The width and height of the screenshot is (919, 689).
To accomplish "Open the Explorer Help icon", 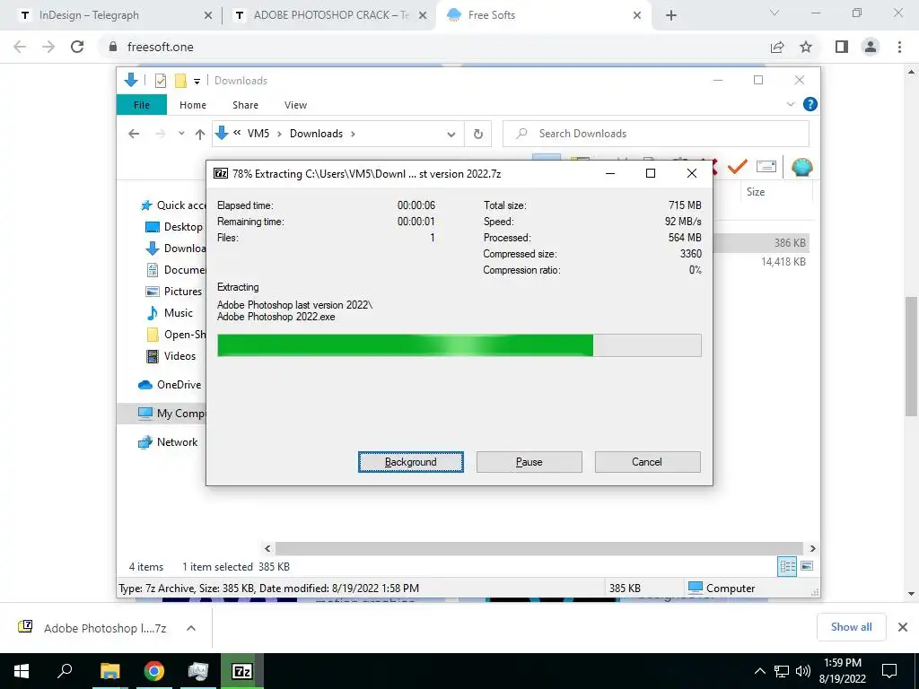I will click(x=810, y=104).
